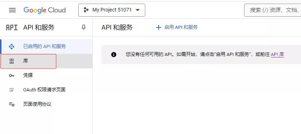The width and height of the screenshot is (301, 134).
Task: Click the project selector dots icon
Action: 86,10
